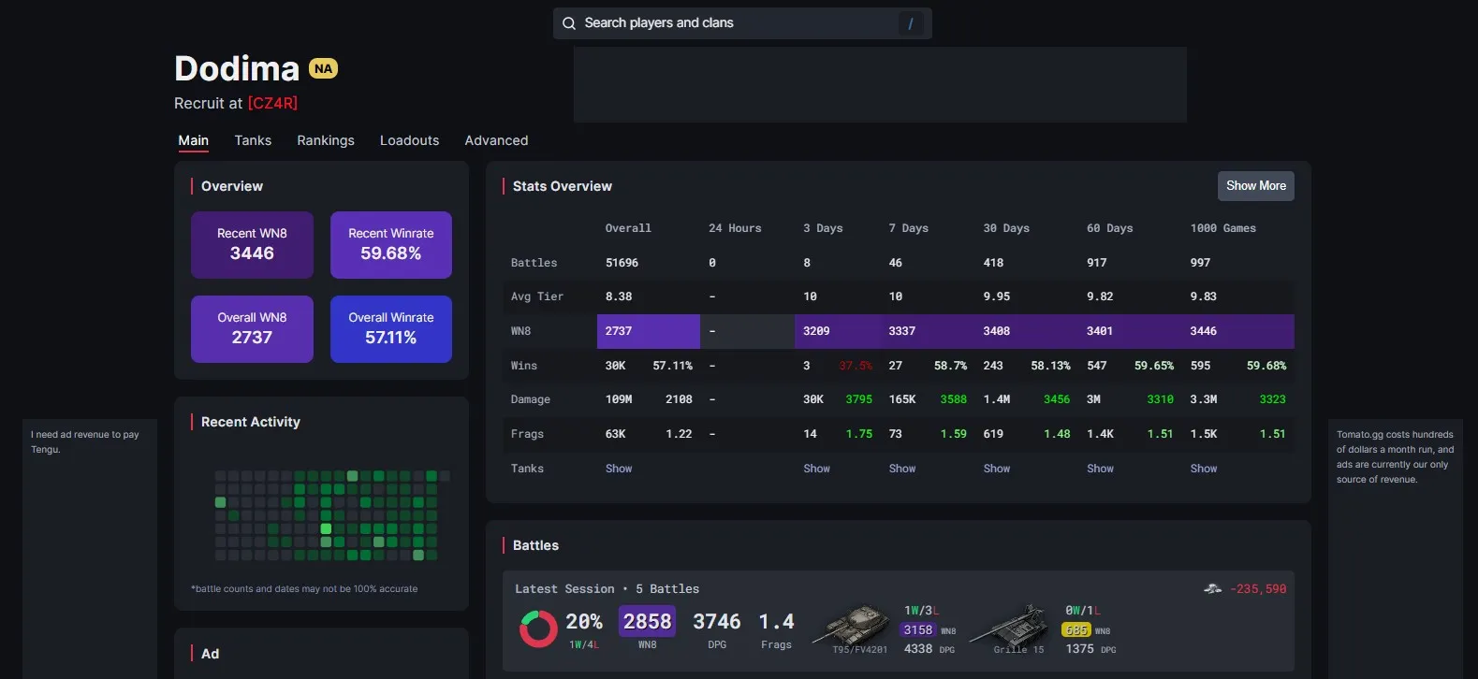1478x679 pixels.
Task: Open the Rankings tab
Action: click(x=326, y=140)
